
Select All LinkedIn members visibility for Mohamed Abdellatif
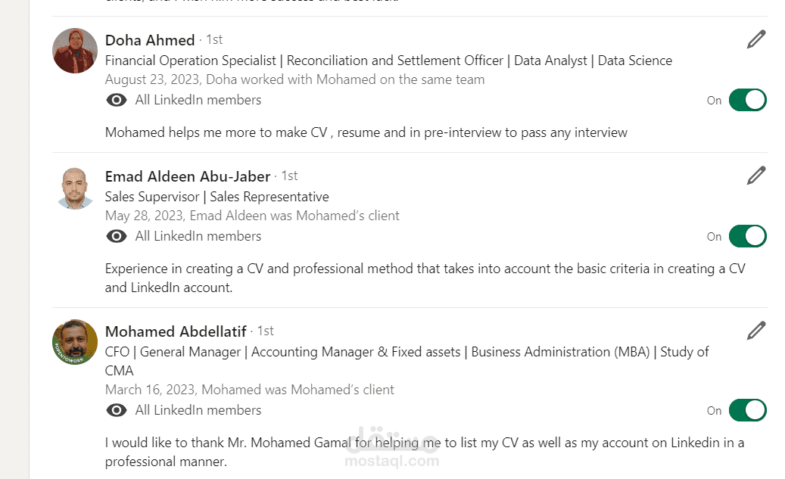pyautogui.click(x=198, y=410)
